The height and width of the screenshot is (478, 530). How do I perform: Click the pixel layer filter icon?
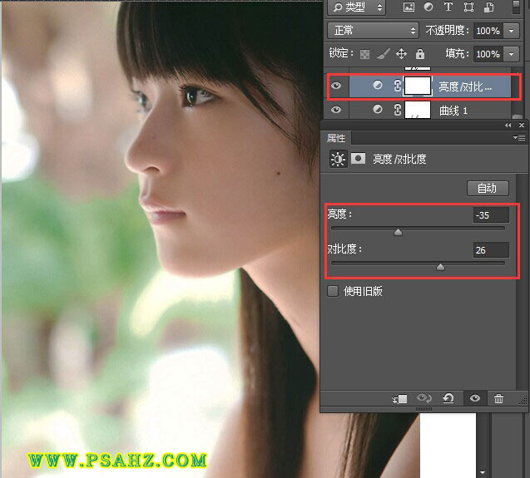(409, 7)
